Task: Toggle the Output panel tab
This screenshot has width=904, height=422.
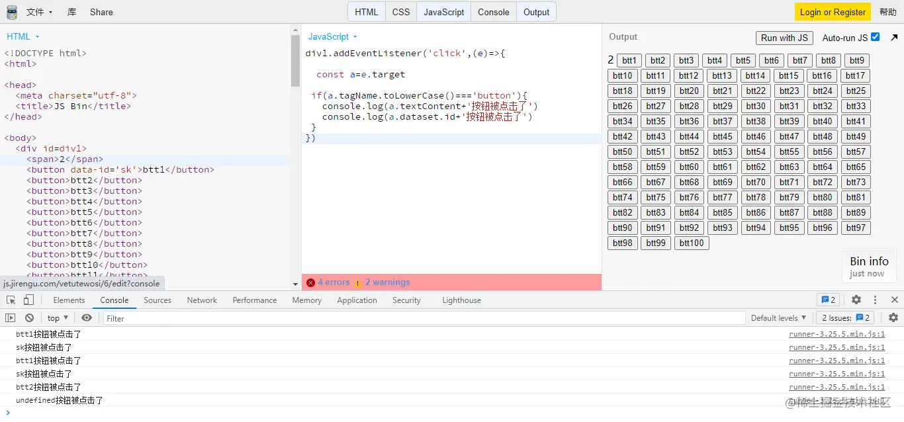Action: coord(536,12)
